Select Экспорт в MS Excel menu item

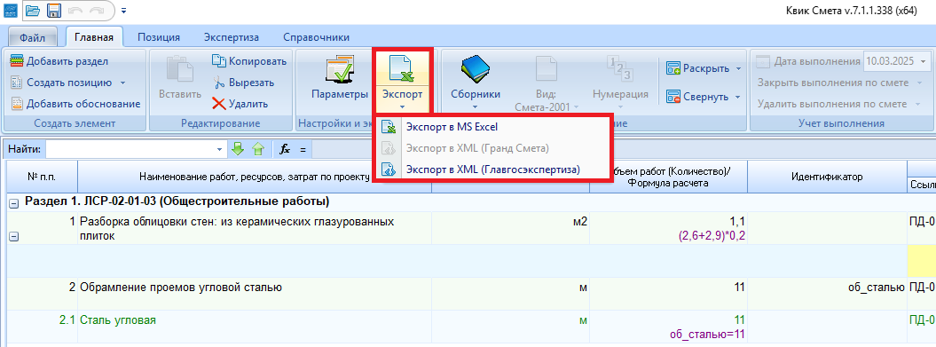click(452, 127)
